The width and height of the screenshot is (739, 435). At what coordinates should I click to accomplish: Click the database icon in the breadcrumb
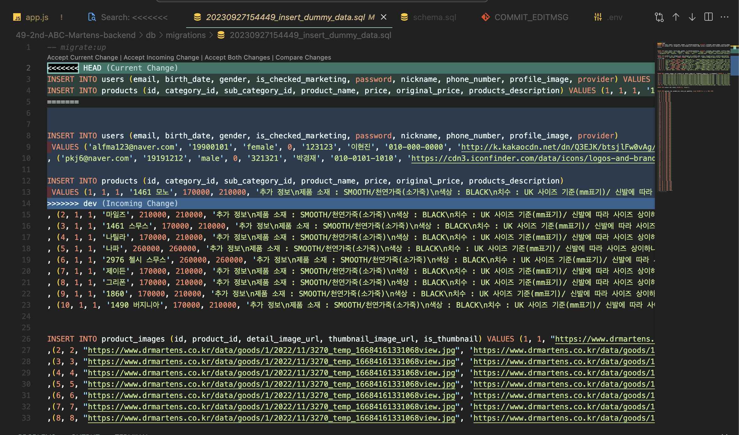point(221,35)
